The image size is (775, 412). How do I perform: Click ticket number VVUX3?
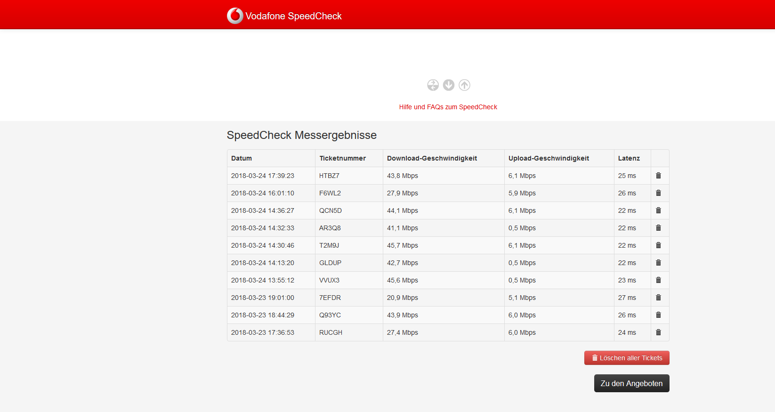[x=329, y=280]
